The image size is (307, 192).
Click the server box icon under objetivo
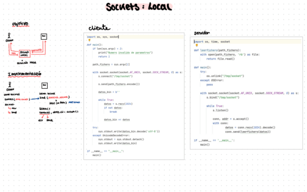[x=43, y=36]
